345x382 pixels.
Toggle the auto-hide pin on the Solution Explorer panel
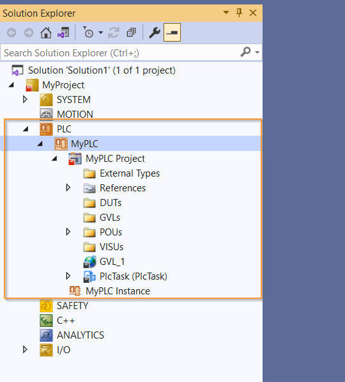[x=239, y=12]
